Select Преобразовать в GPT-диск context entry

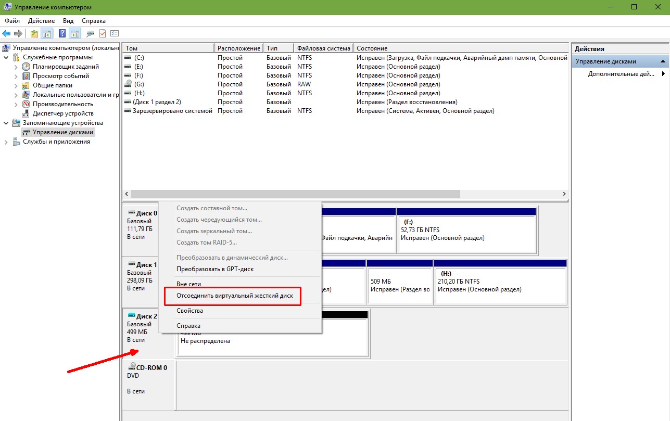(215, 269)
